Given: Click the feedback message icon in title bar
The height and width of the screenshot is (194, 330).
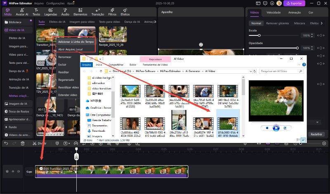Looking at the screenshot, I should (x=265, y=3).
